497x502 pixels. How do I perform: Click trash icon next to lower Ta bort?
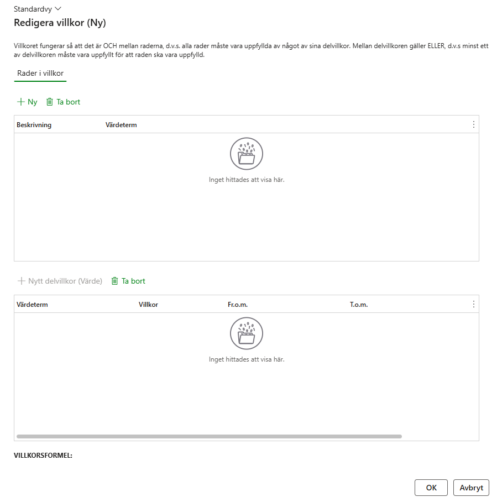click(115, 281)
